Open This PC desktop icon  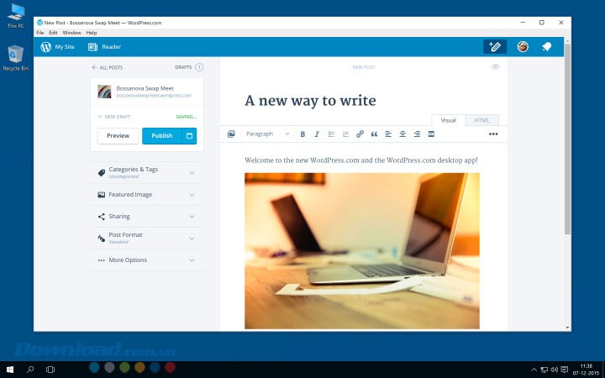tap(16, 15)
